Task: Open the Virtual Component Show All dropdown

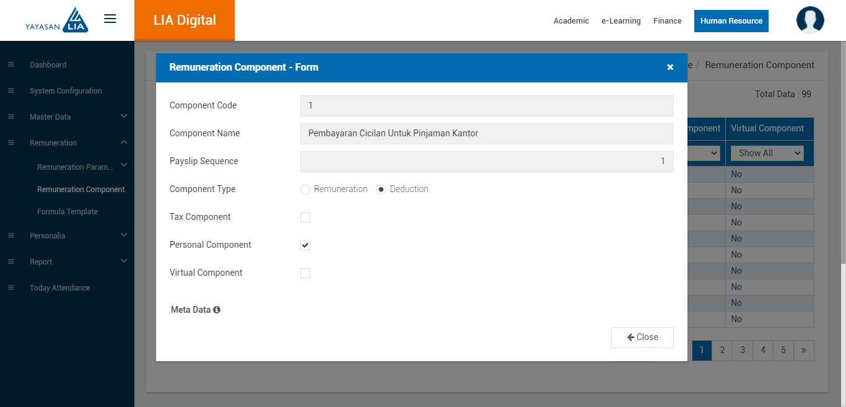Action: coord(767,153)
